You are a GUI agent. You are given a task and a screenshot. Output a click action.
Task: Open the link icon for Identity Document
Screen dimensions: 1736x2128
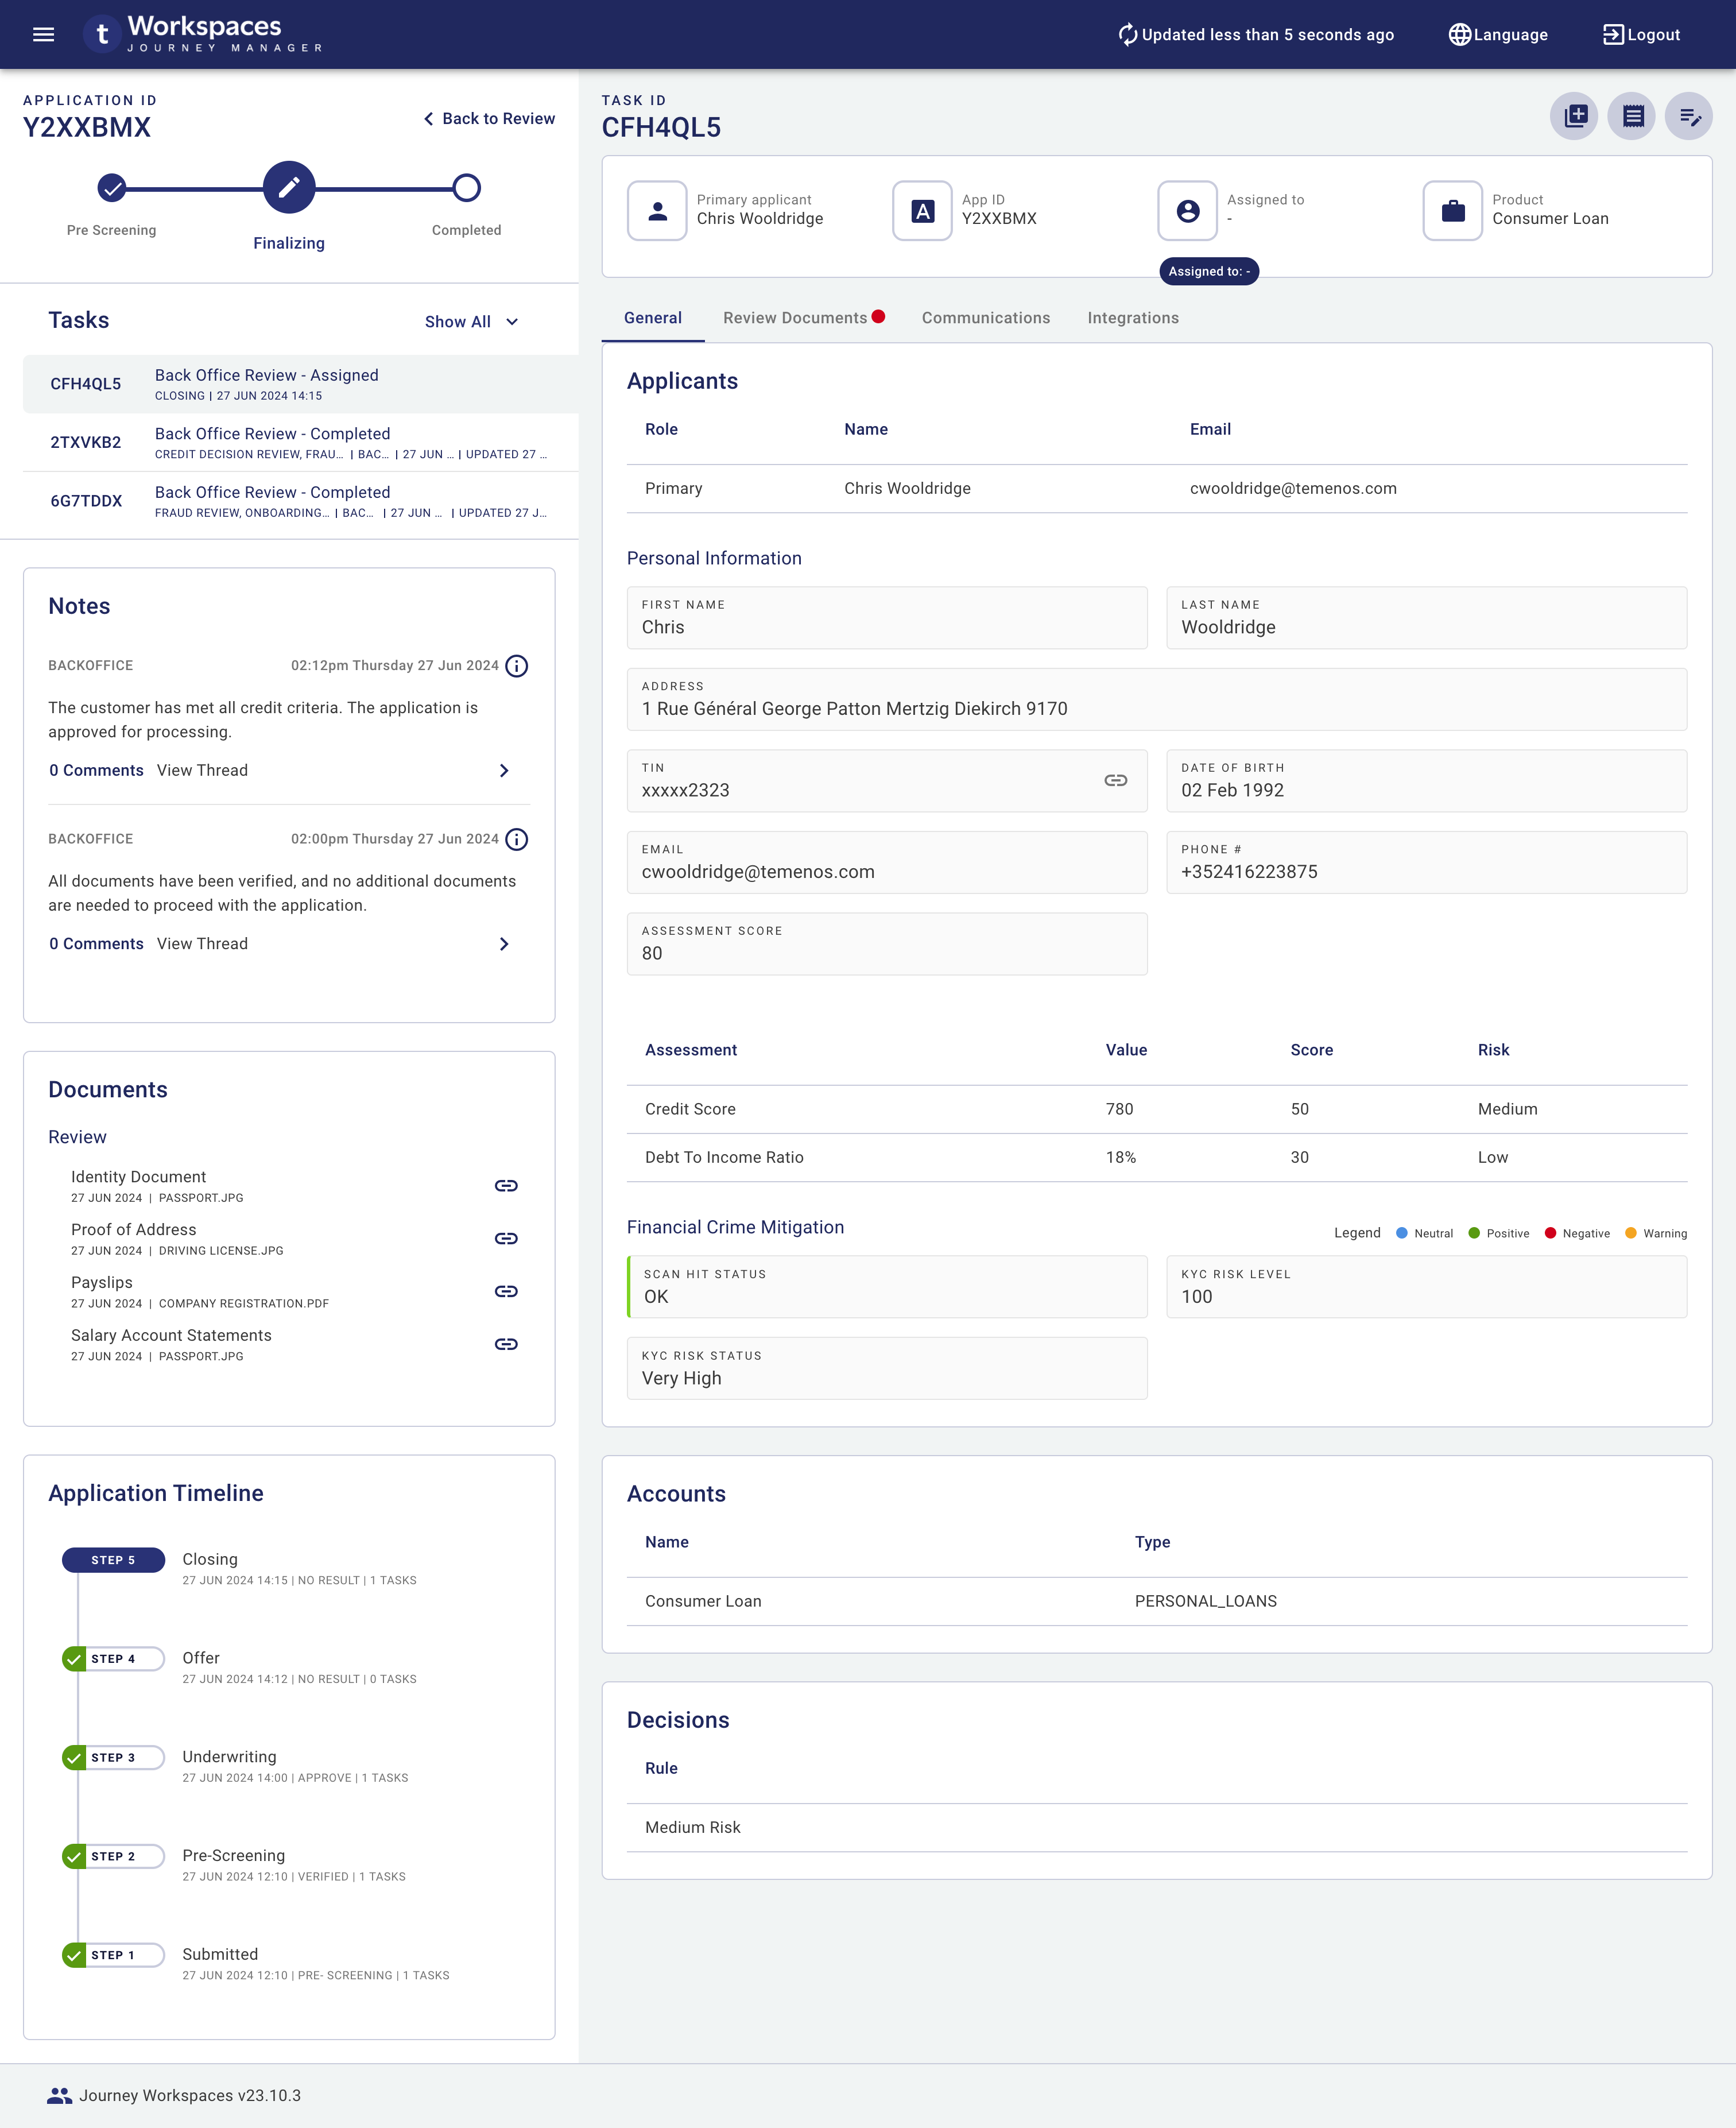[506, 1186]
